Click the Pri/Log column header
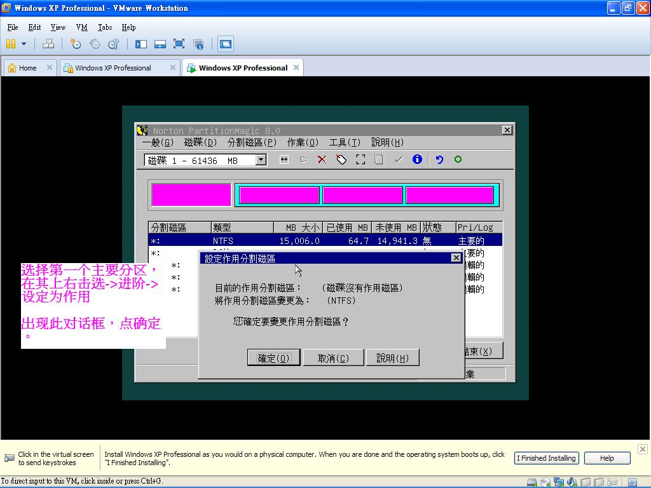651x488 pixels. coord(479,227)
